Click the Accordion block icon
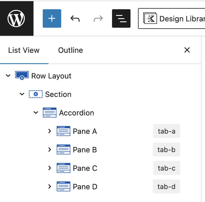Viewport: 205px width, 202px height. (x=50, y=113)
